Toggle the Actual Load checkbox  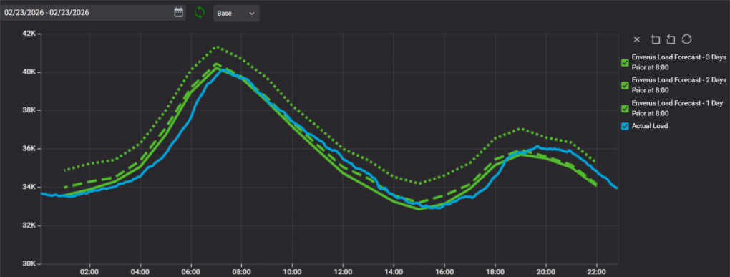click(626, 126)
